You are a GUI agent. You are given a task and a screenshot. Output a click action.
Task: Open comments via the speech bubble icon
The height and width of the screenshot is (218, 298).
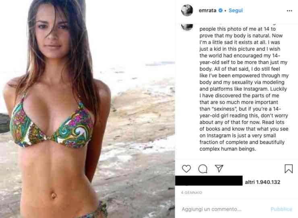[203, 169]
